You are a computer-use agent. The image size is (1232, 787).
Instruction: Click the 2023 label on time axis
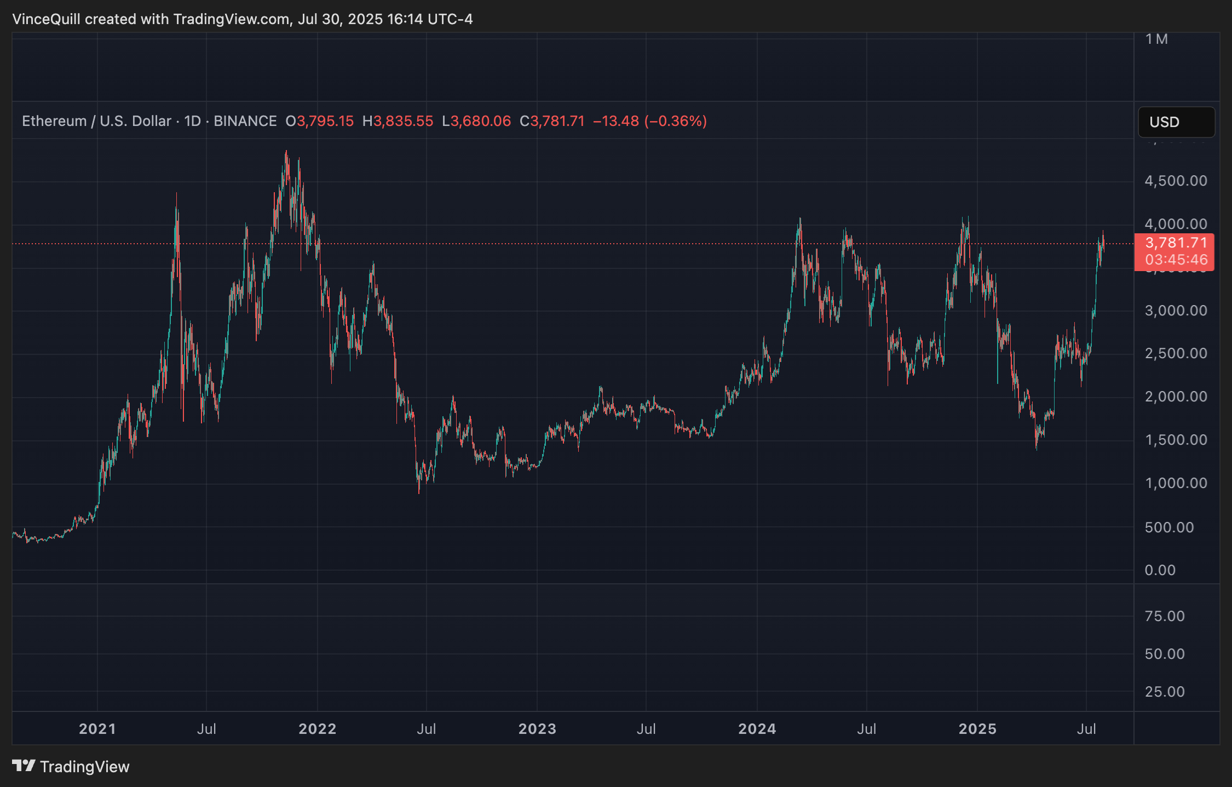click(x=537, y=729)
